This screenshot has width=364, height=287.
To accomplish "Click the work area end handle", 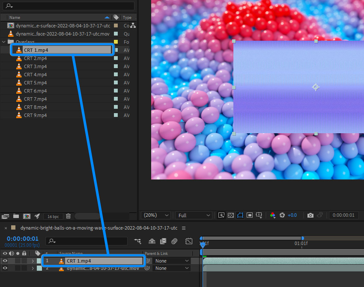I will (302, 238).
